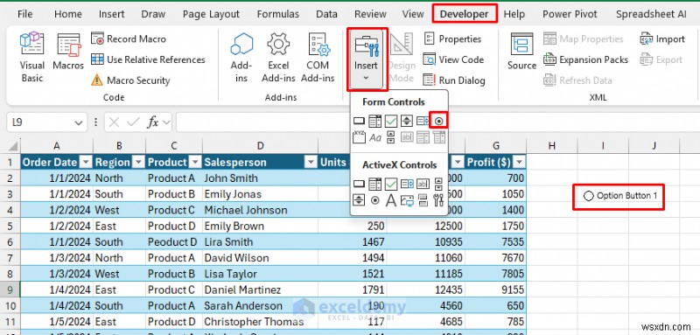Viewport: 700px width, 335px height.
Task: Open Product filter dropdown
Action: coord(195,162)
